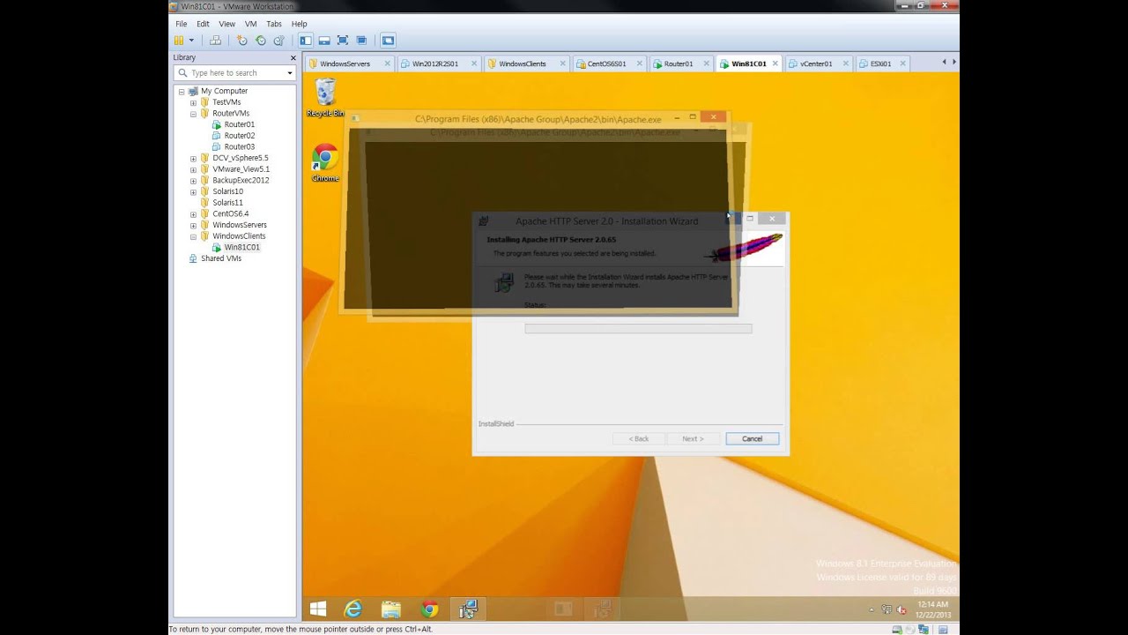The image size is (1128, 635).
Task: Open the power options dropdown arrow
Action: point(191,41)
